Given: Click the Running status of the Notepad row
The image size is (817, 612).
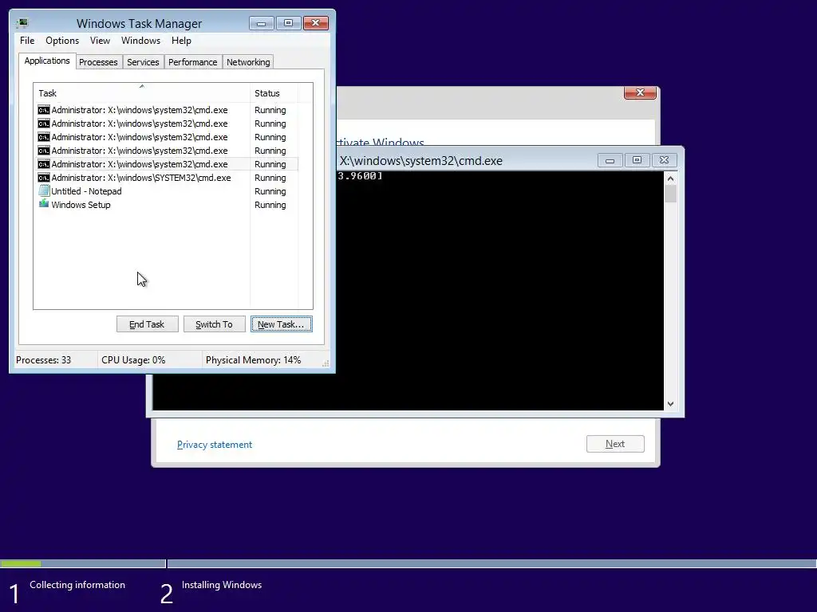Looking at the screenshot, I should click(270, 191).
